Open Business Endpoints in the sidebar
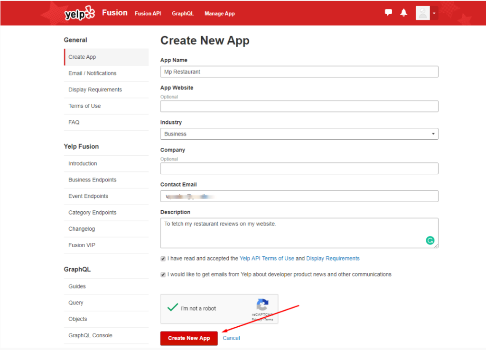This screenshot has height=350, width=486. coord(106,180)
